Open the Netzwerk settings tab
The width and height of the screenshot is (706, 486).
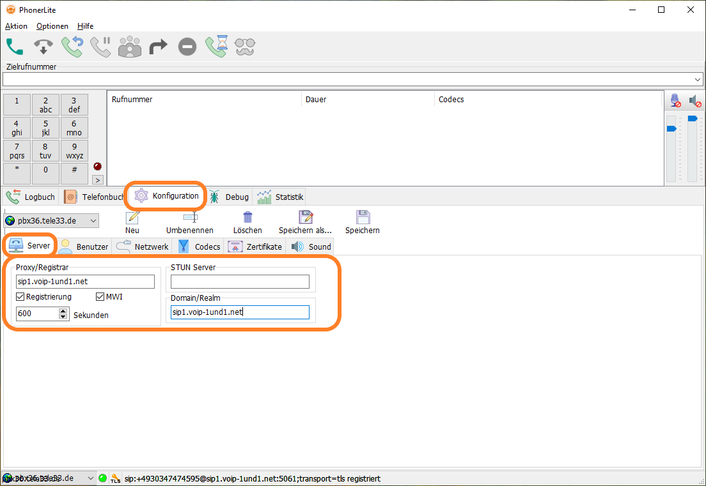pos(142,247)
